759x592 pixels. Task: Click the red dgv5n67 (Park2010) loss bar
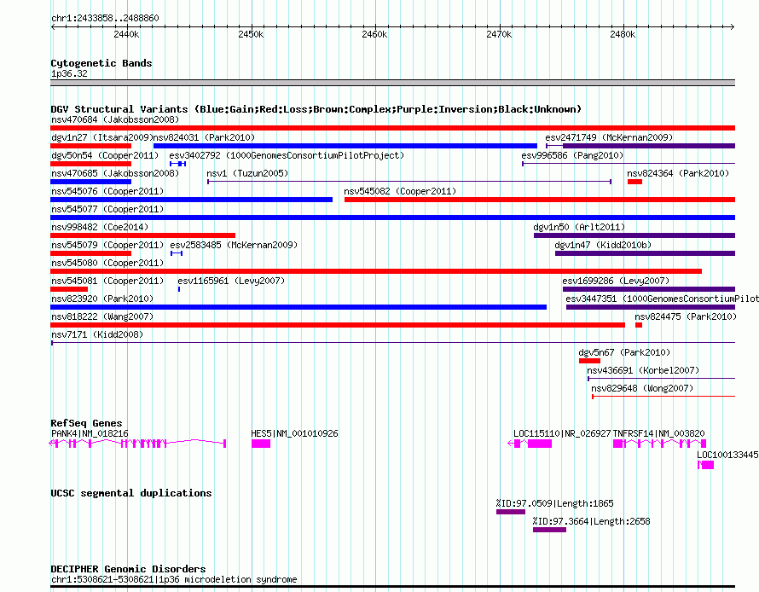[589, 361]
